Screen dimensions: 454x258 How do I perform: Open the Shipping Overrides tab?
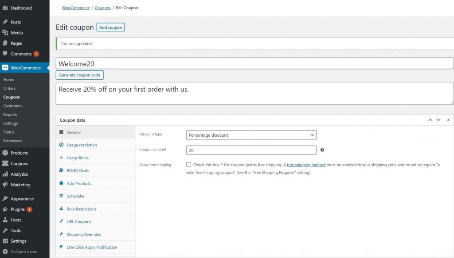(x=96, y=234)
